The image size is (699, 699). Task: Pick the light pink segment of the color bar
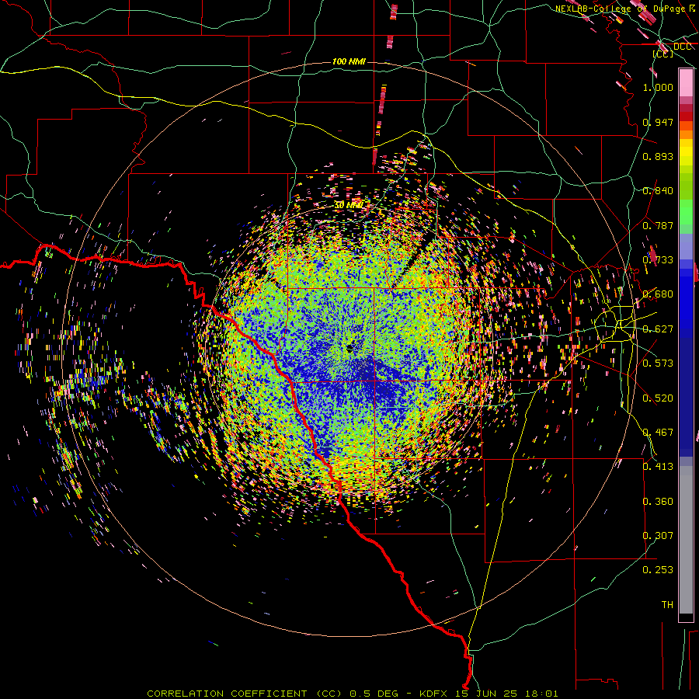pyautogui.click(x=686, y=83)
